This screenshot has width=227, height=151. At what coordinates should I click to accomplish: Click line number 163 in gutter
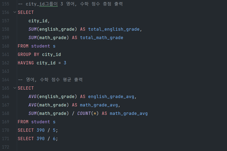click(6, 71)
